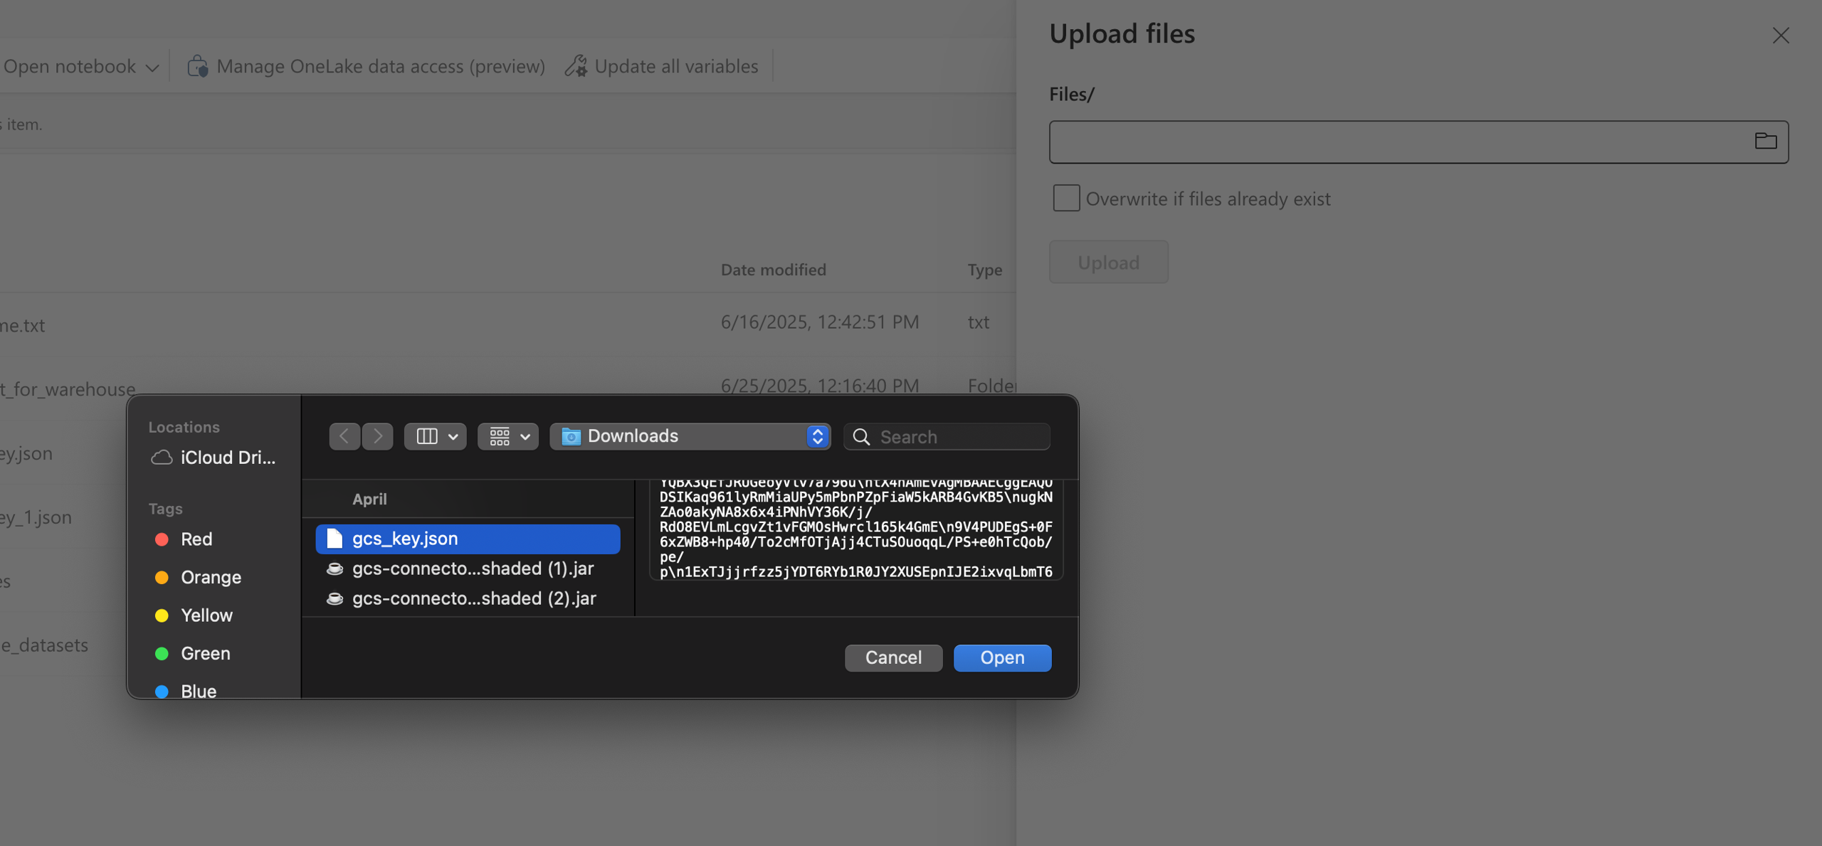Image resolution: width=1822 pixels, height=846 pixels.
Task: Select gcs-connector shaded (1).jar file
Action: pos(472,569)
